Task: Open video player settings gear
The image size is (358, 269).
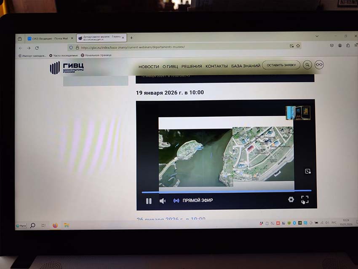Action: tap(291, 199)
